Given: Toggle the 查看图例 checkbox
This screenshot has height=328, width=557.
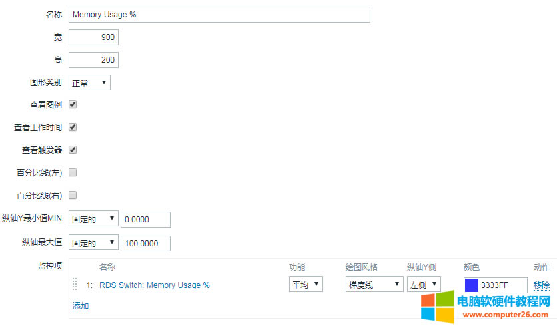Looking at the screenshot, I should 73,104.
